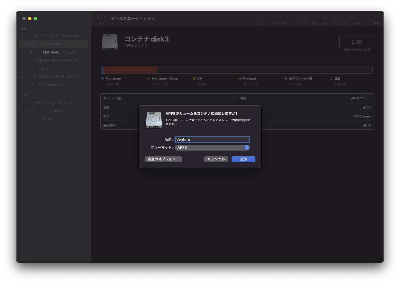Viewport: 400px width, 284px height.
Task: Click the コンテナ disk3 heading text
Action: pos(146,39)
